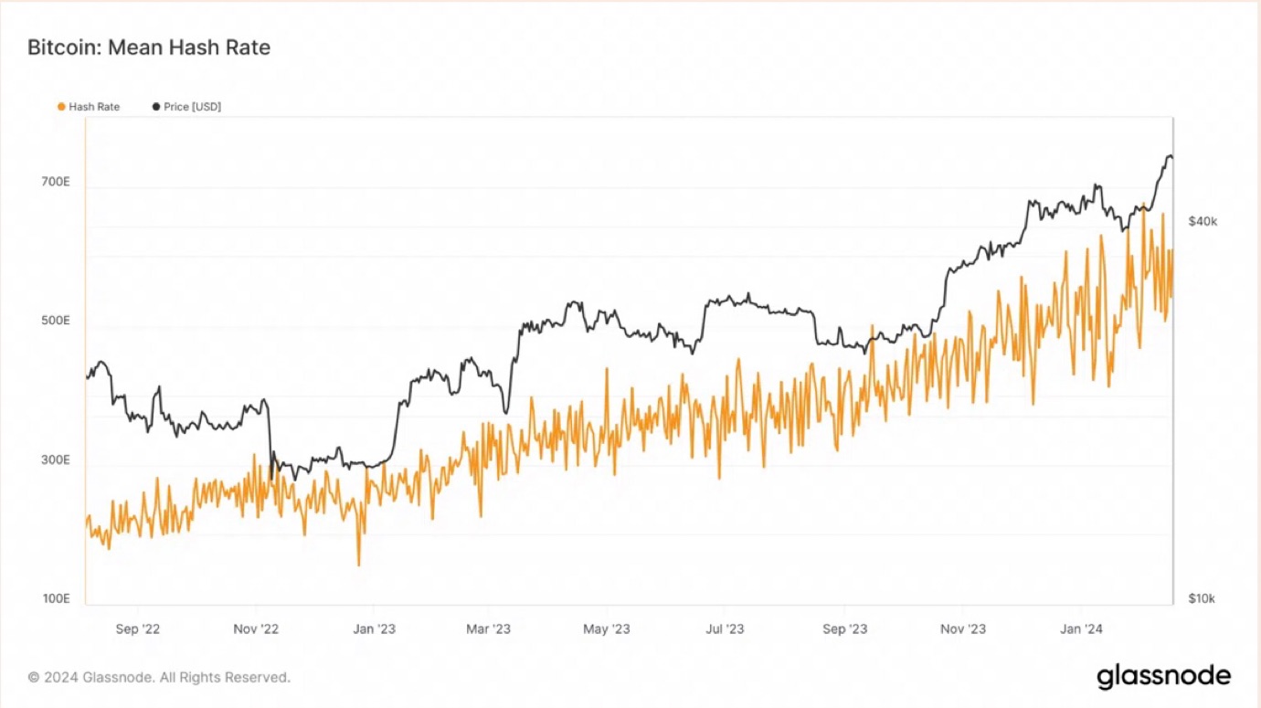Select the Jan '23 date marker
This screenshot has width=1261, height=708.
pyautogui.click(x=374, y=629)
